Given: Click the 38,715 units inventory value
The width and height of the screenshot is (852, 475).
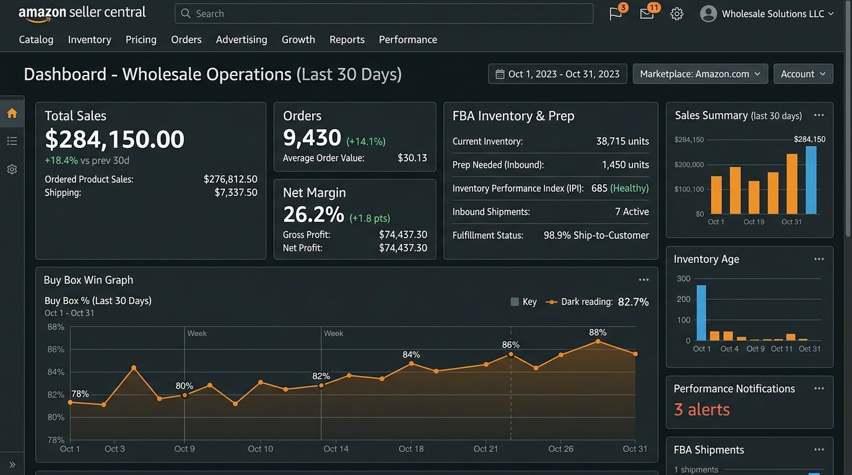Looking at the screenshot, I should pos(622,141).
